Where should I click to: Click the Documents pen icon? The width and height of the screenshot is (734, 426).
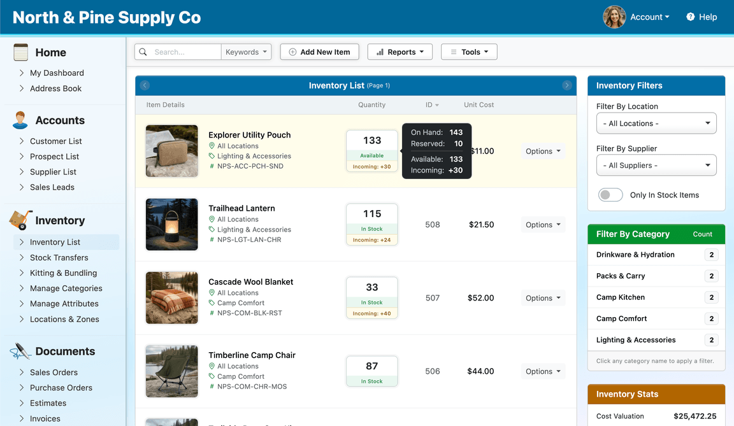pos(20,351)
